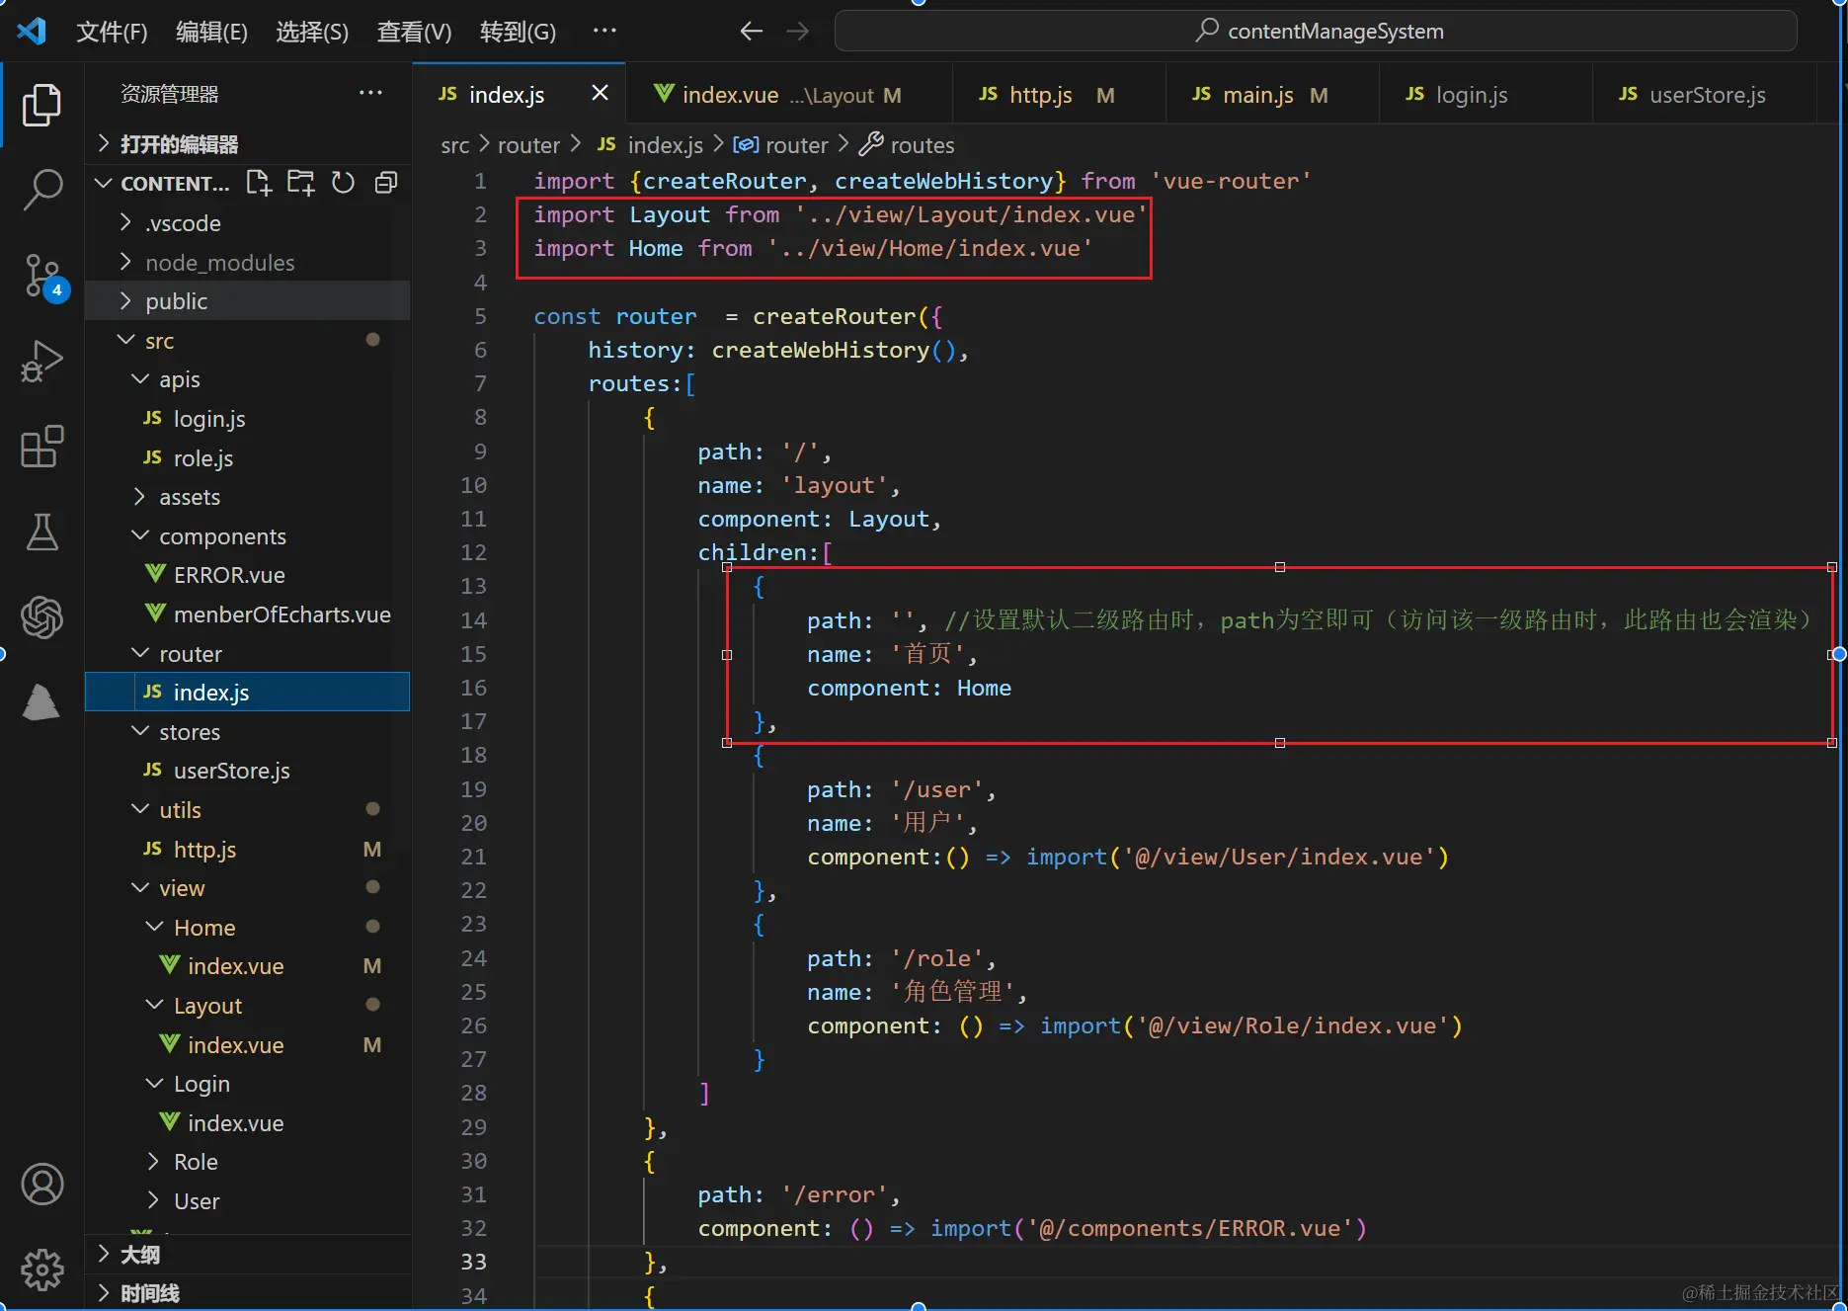The width and height of the screenshot is (1848, 1311).
Task: Expand the public folder
Action: pos(248,300)
